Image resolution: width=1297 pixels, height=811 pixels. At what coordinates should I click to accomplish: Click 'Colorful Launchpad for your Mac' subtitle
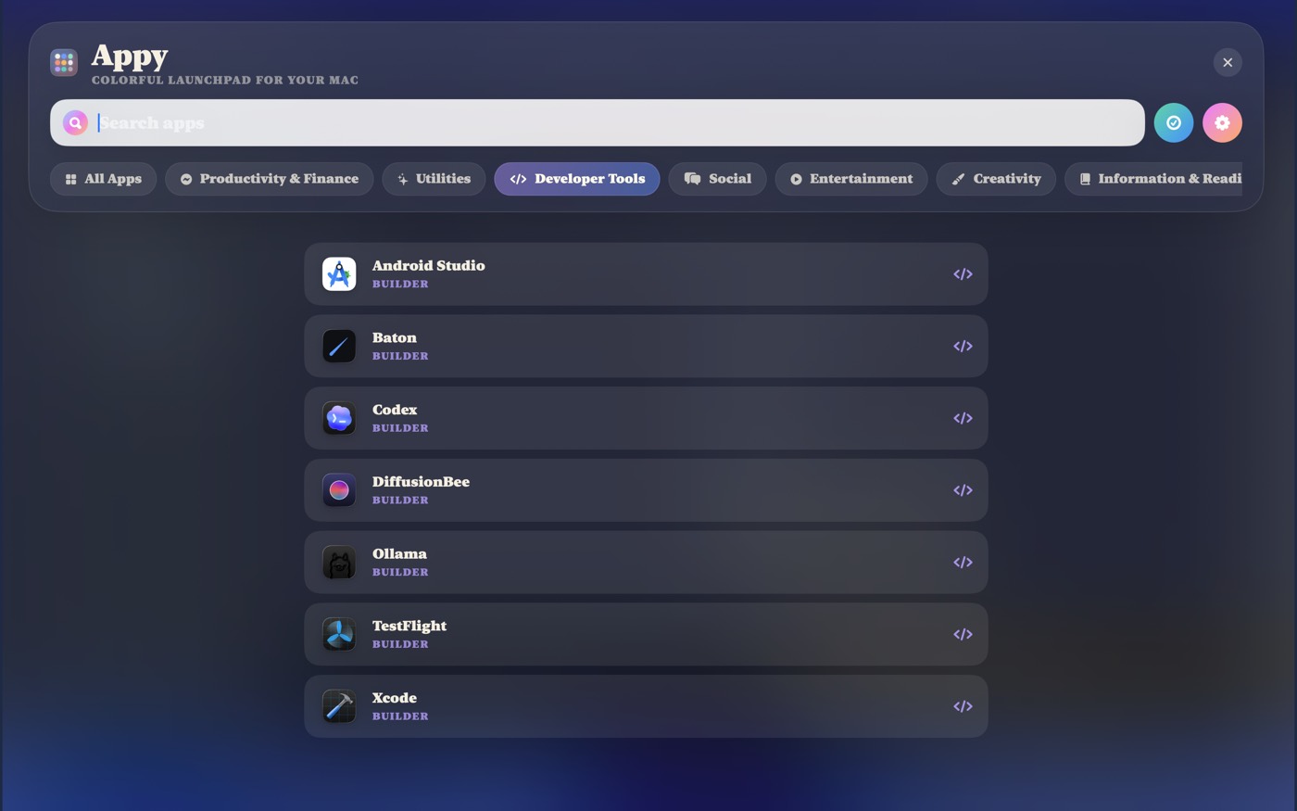point(225,81)
